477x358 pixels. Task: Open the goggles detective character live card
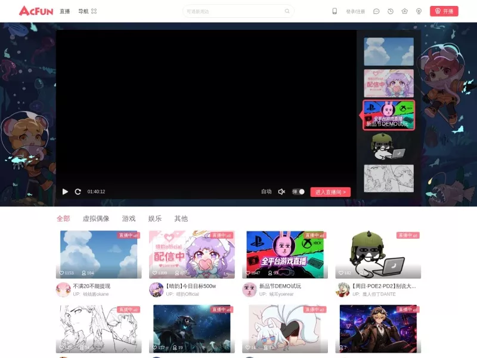(x=378, y=329)
